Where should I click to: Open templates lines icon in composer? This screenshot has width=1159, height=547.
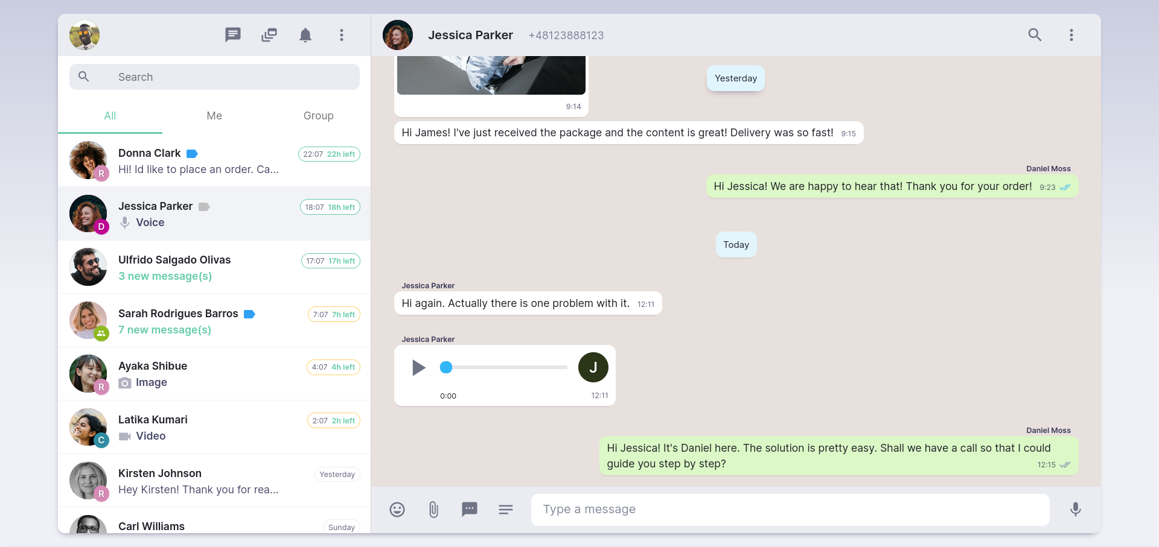[506, 510]
